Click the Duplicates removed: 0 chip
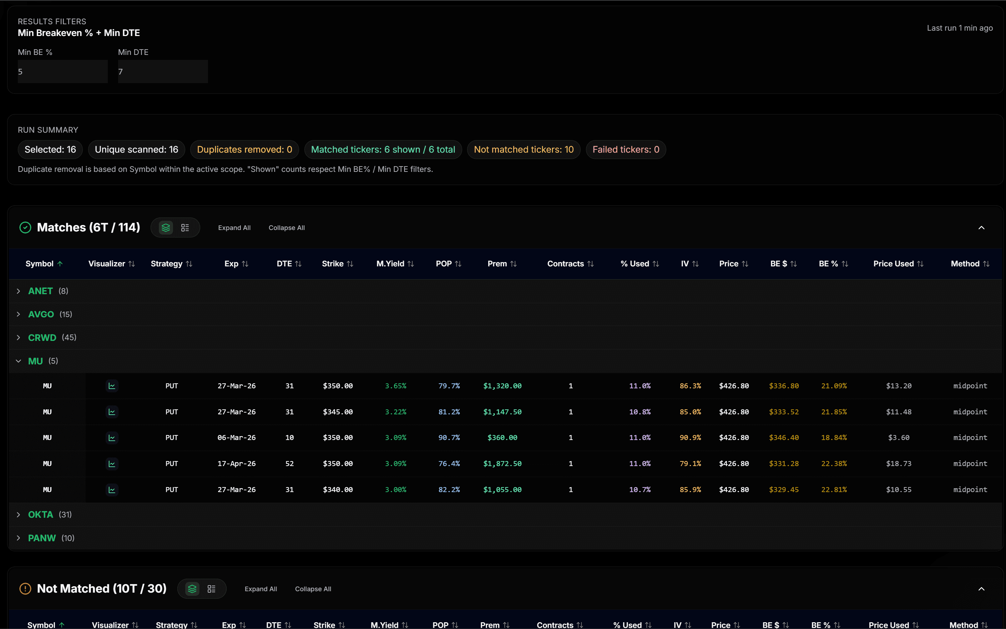 click(x=244, y=149)
